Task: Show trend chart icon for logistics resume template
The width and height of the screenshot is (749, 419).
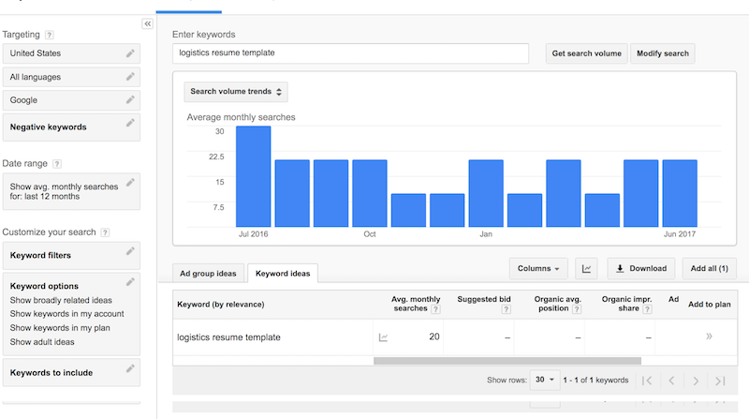Action: pos(383,337)
